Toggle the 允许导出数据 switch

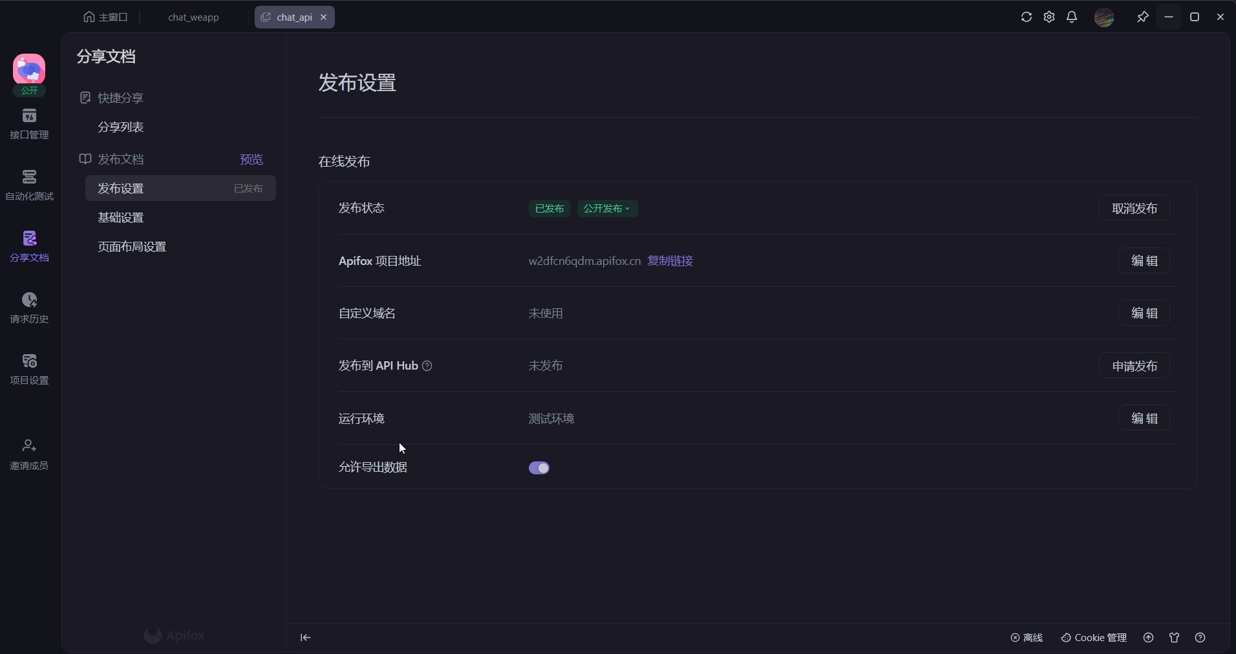[539, 469]
